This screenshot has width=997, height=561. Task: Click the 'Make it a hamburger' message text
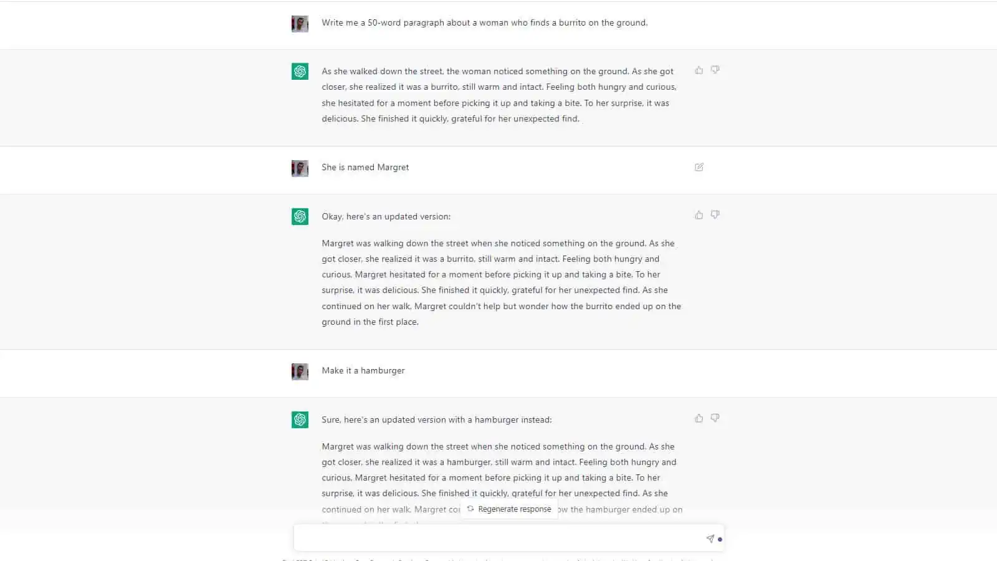point(363,371)
